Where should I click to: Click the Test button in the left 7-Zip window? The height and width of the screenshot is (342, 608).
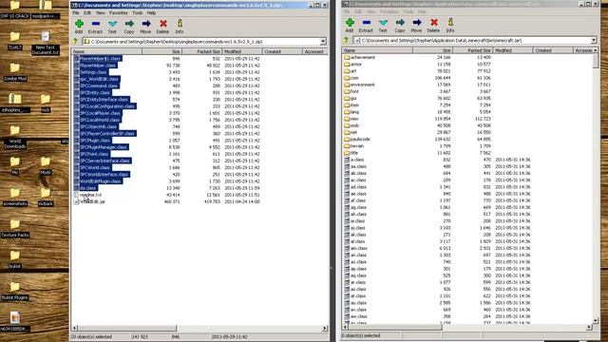point(112,27)
